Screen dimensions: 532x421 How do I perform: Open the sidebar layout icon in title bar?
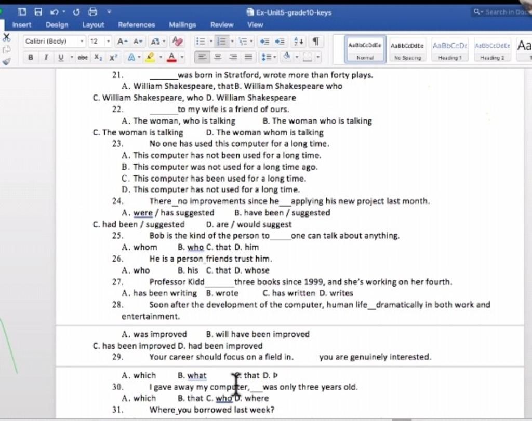pos(22,12)
